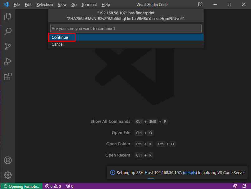This screenshot has width=251, height=189.
Task: Click the Opening Remote status indicator
Action: click(22, 186)
